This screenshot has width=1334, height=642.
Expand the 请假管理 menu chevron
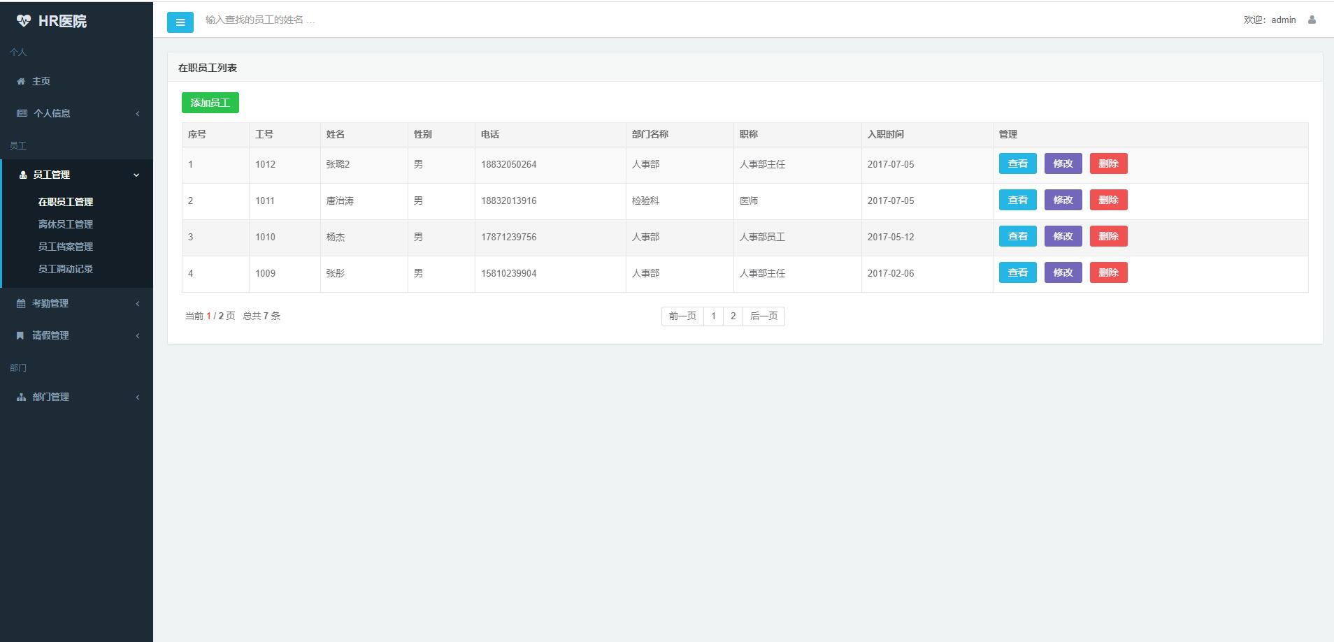point(138,335)
